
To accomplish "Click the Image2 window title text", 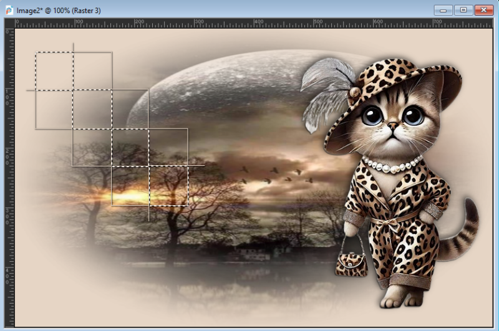I will point(59,11).
